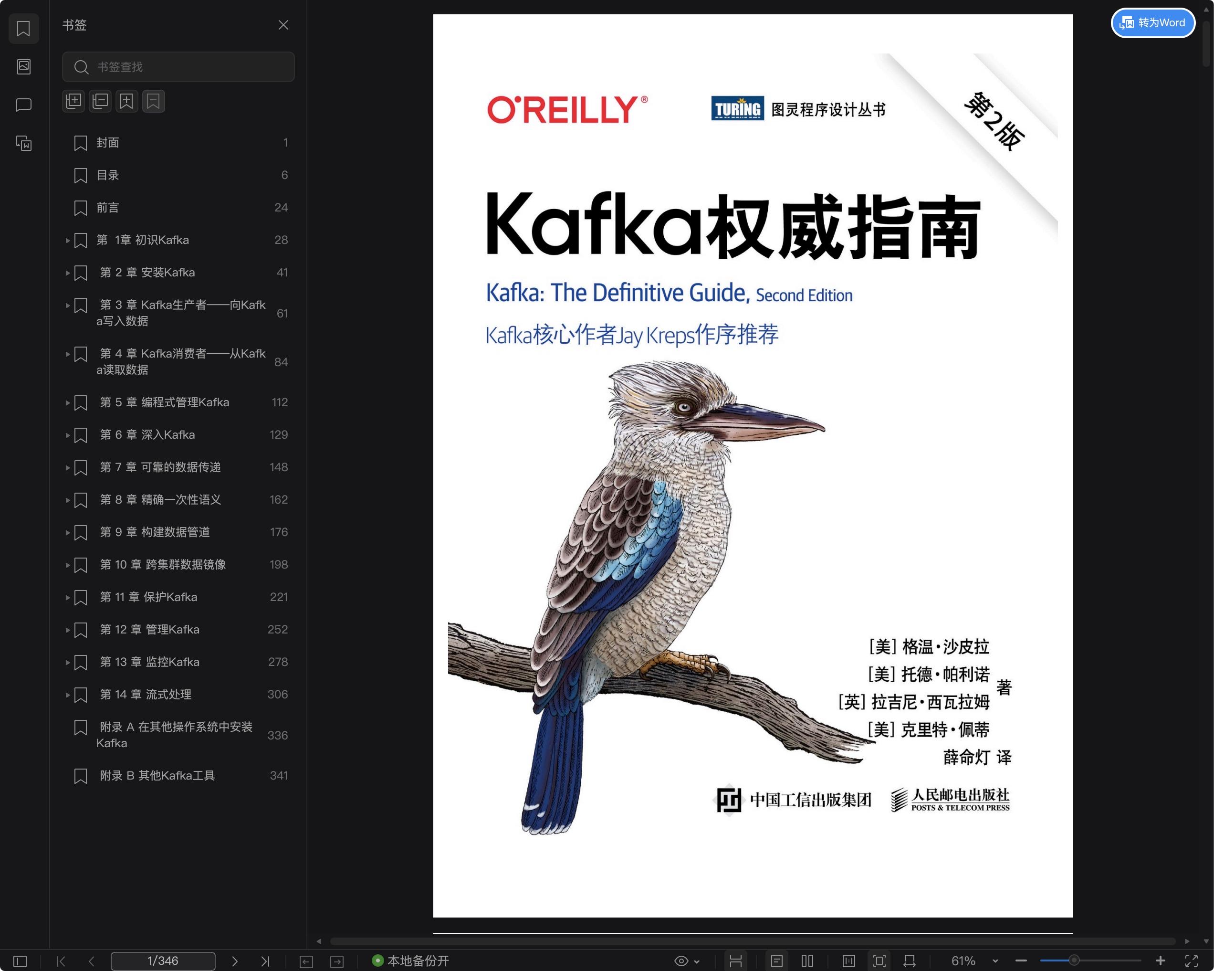
Task: Expand chapter 第 4 章 Kafka消费者
Action: click(x=68, y=354)
